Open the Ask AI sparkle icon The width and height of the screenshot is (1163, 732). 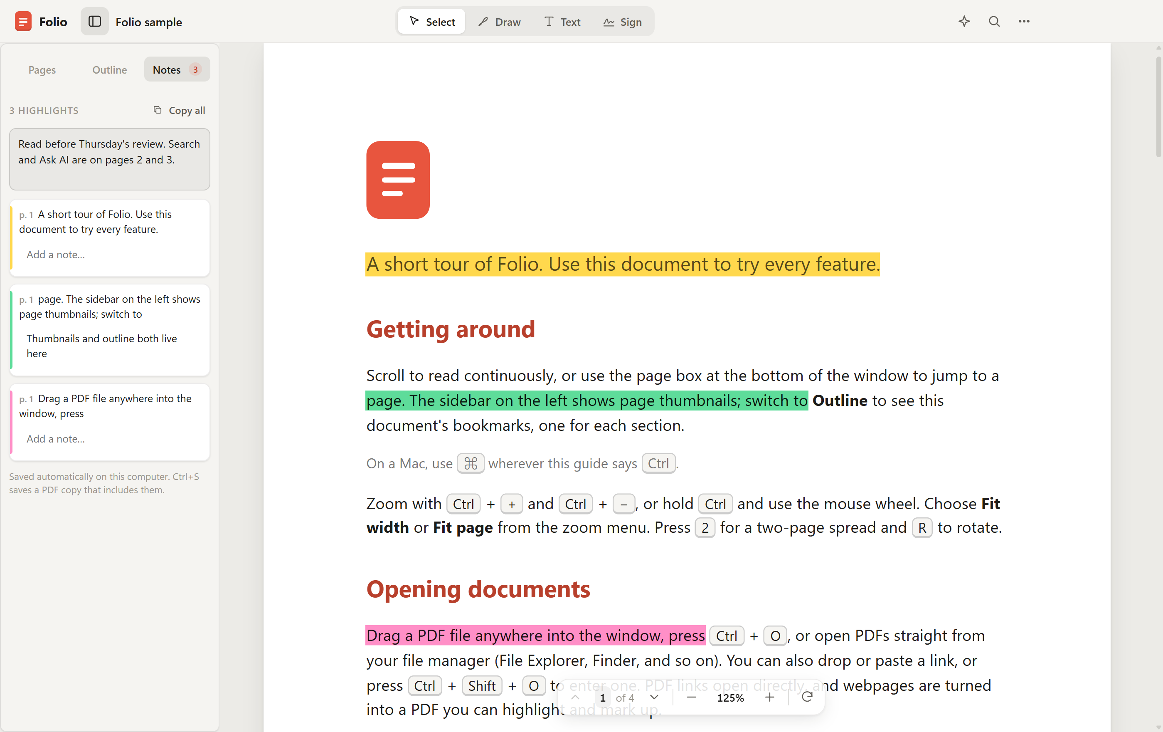click(x=964, y=21)
